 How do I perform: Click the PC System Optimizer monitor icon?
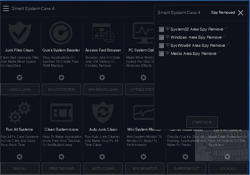[x=143, y=33]
